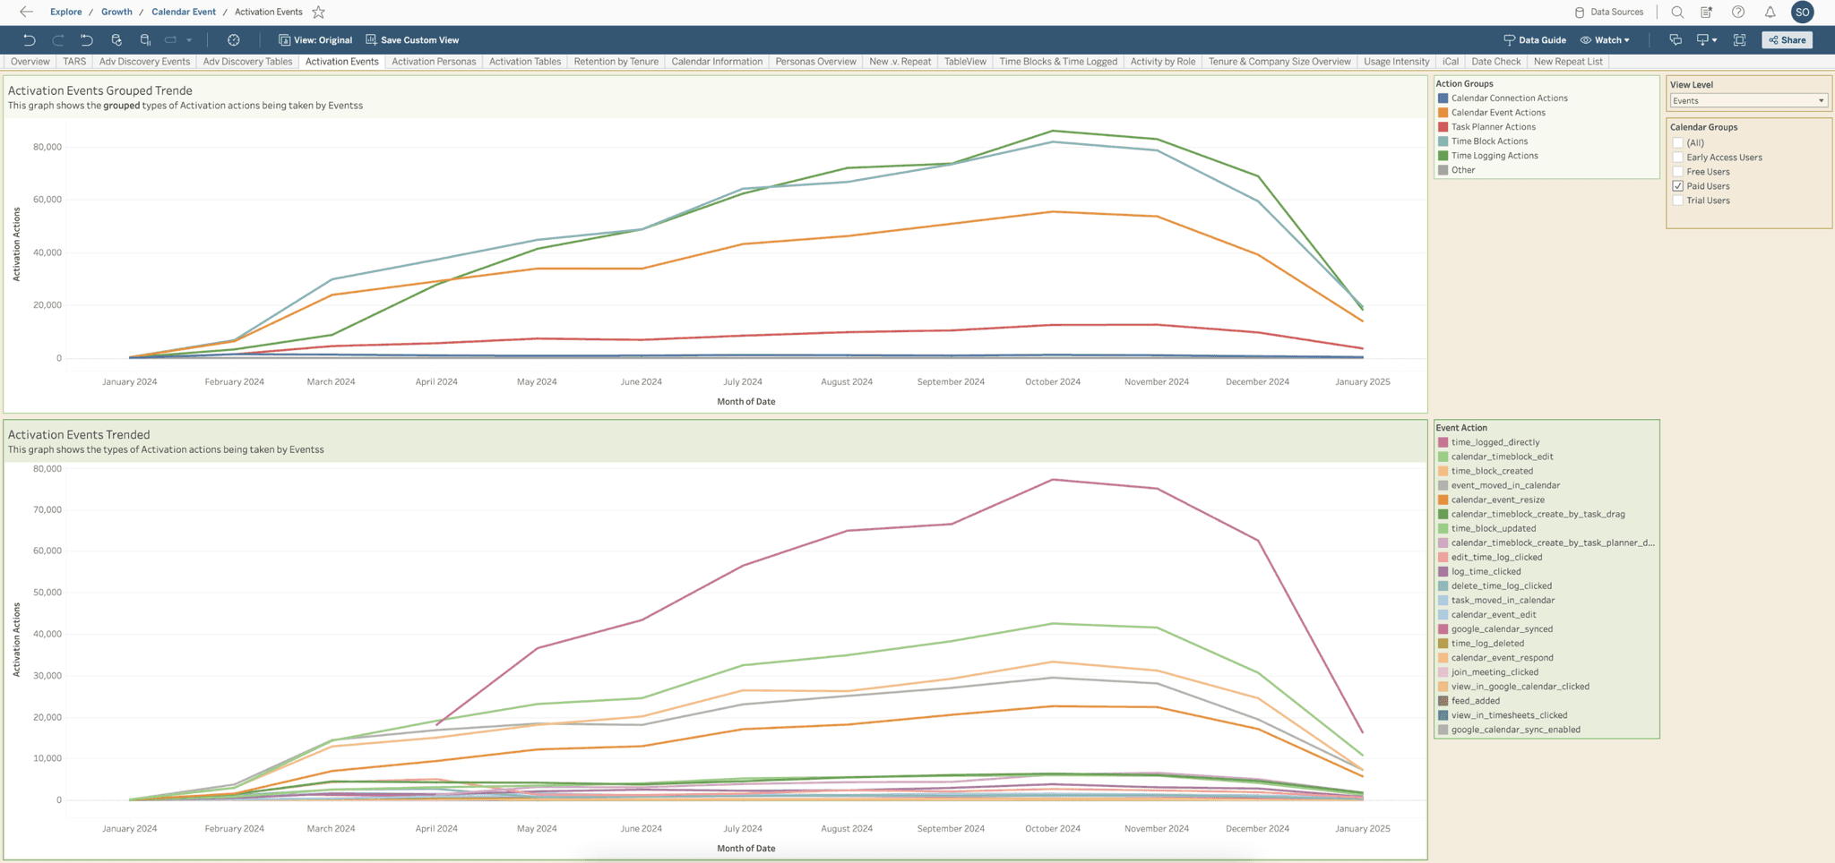The image size is (1835, 863).
Task: Switch to Retention by Tenure tab
Action: [x=616, y=62]
